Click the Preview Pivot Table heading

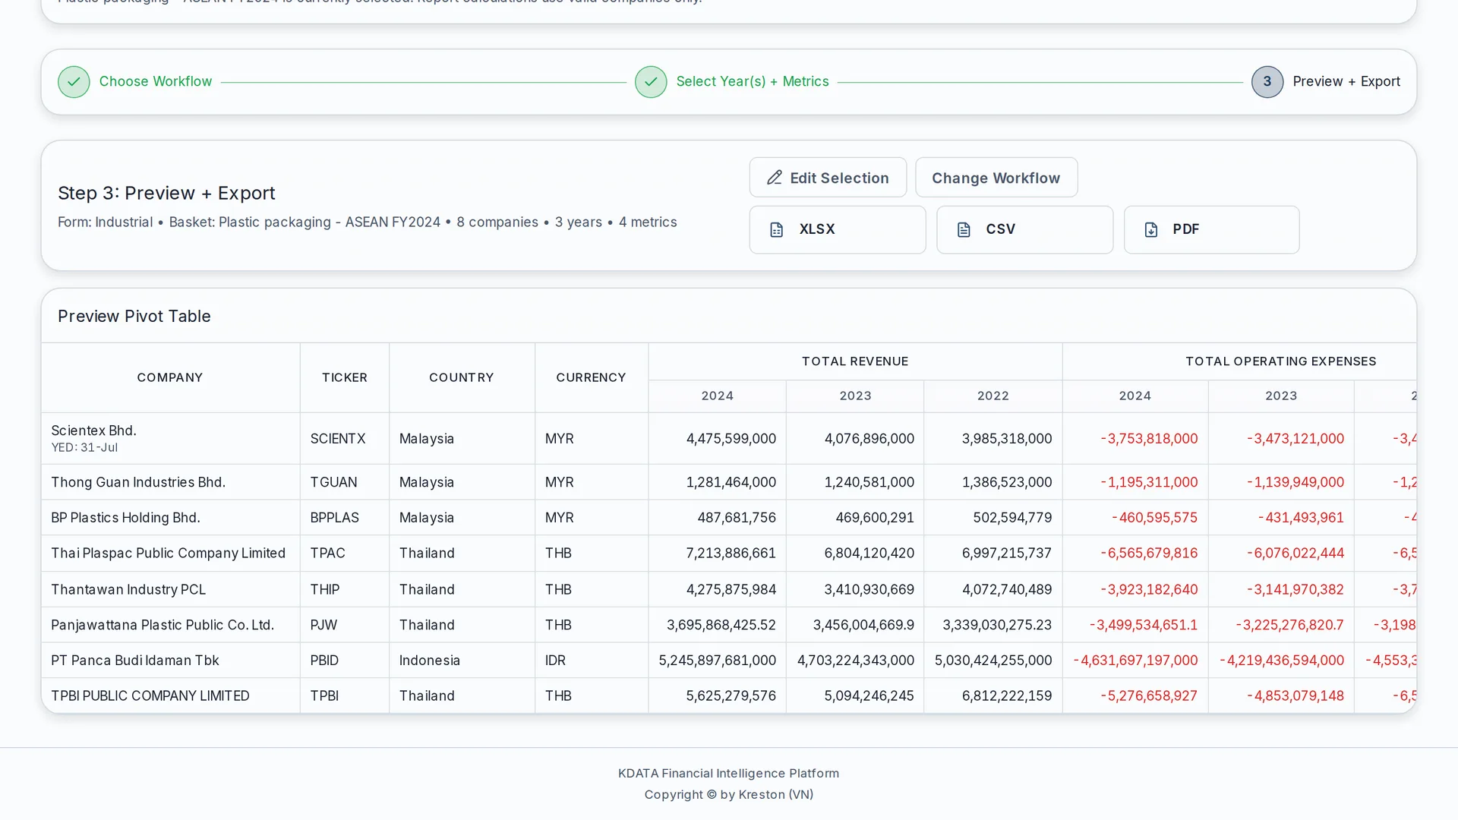[x=134, y=316]
